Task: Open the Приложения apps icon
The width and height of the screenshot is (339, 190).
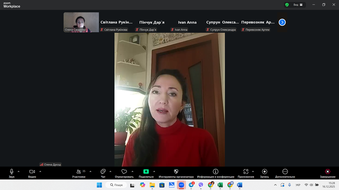Action: [x=245, y=172]
